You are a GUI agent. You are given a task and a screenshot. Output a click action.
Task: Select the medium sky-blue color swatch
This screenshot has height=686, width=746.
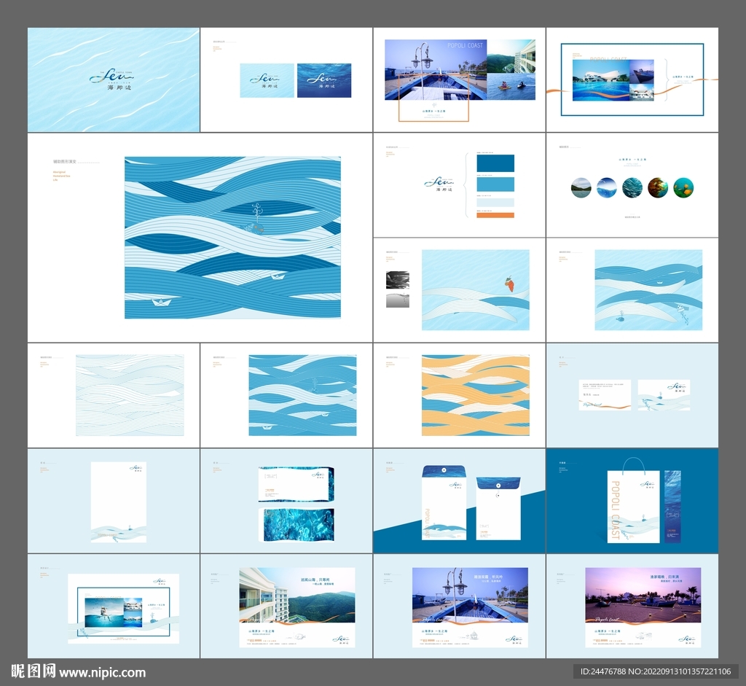click(x=495, y=184)
